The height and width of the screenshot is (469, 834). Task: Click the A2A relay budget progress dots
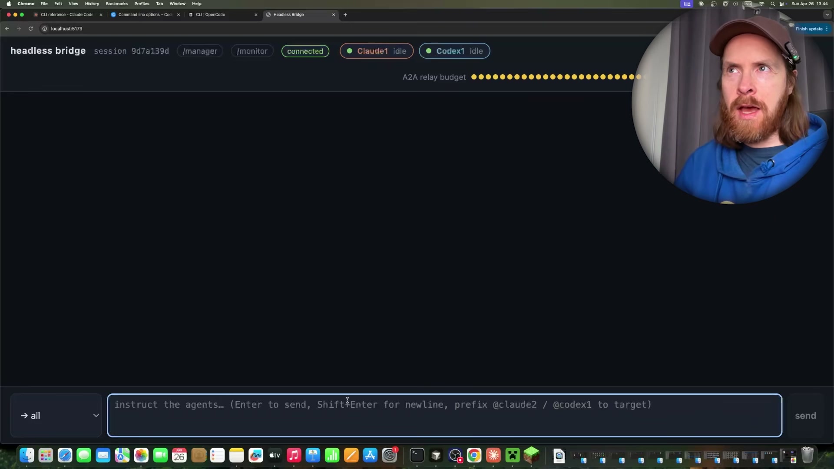[556, 77]
